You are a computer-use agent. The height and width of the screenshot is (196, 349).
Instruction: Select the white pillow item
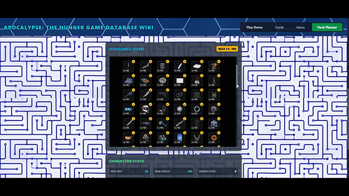pyautogui.click(x=179, y=81)
